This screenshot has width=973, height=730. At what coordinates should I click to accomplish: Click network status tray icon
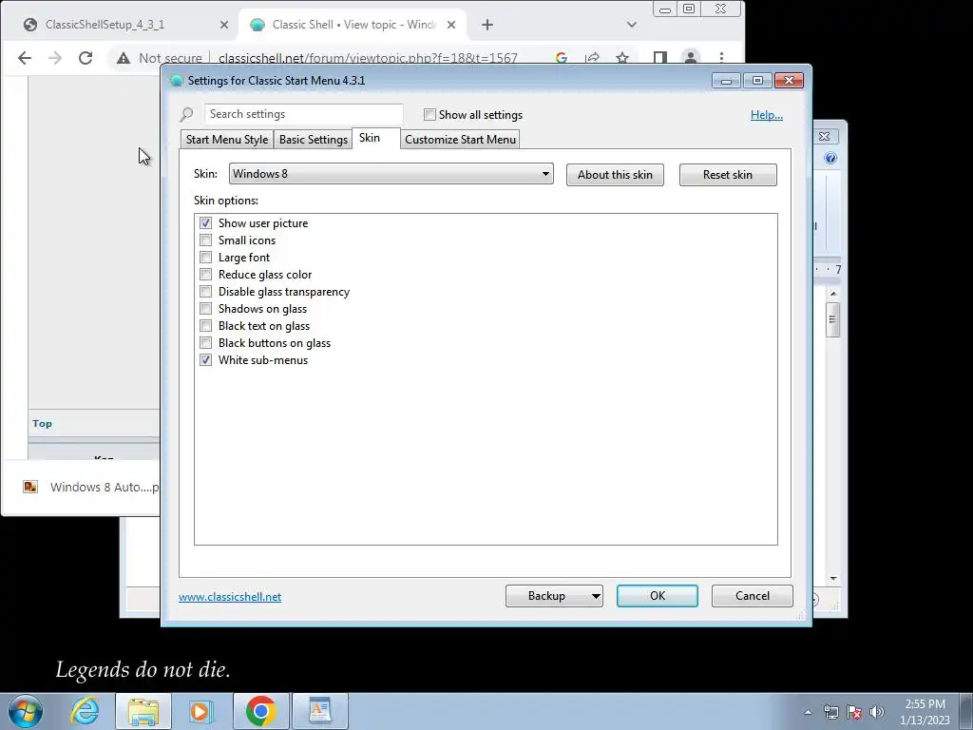click(x=830, y=713)
